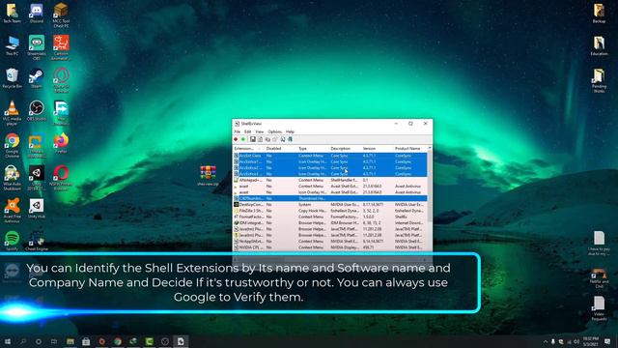618x348 pixels.
Task: Select the FileZilla Copy Hook Handler row
Action: (x=330, y=211)
